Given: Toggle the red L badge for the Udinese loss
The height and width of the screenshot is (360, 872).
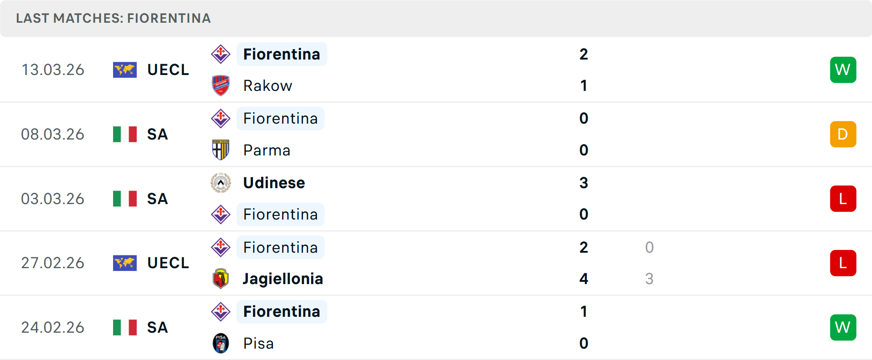Looking at the screenshot, I should click(843, 199).
